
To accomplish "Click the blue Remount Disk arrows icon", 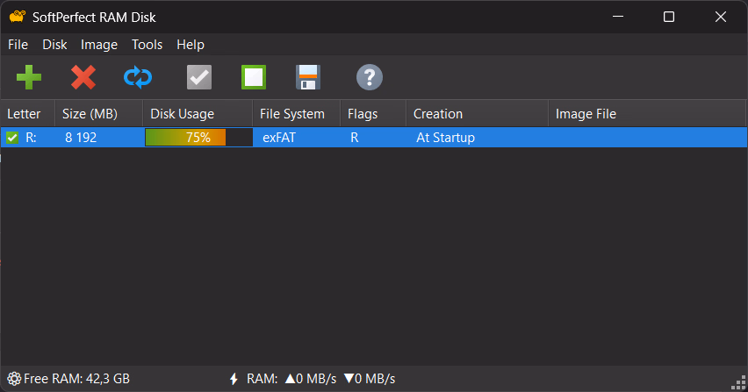I will tap(138, 77).
